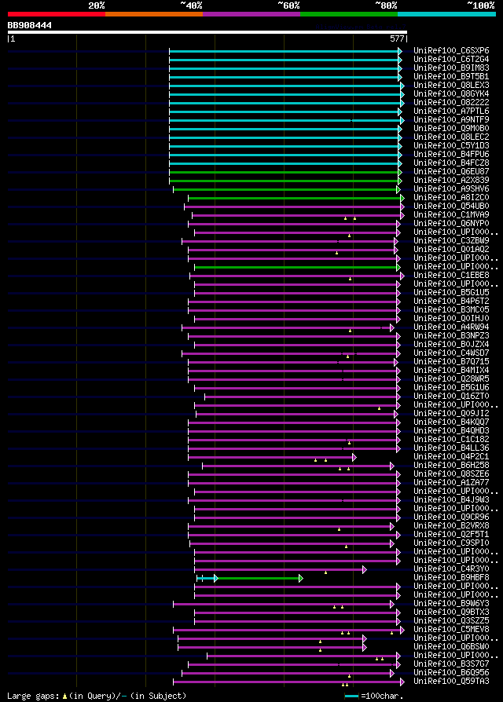
Task: Click the white query sequence bar
Action: pyautogui.click(x=207, y=32)
